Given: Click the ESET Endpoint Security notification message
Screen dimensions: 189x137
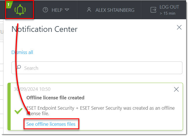Looking at the screenshot, I should click(x=101, y=111).
